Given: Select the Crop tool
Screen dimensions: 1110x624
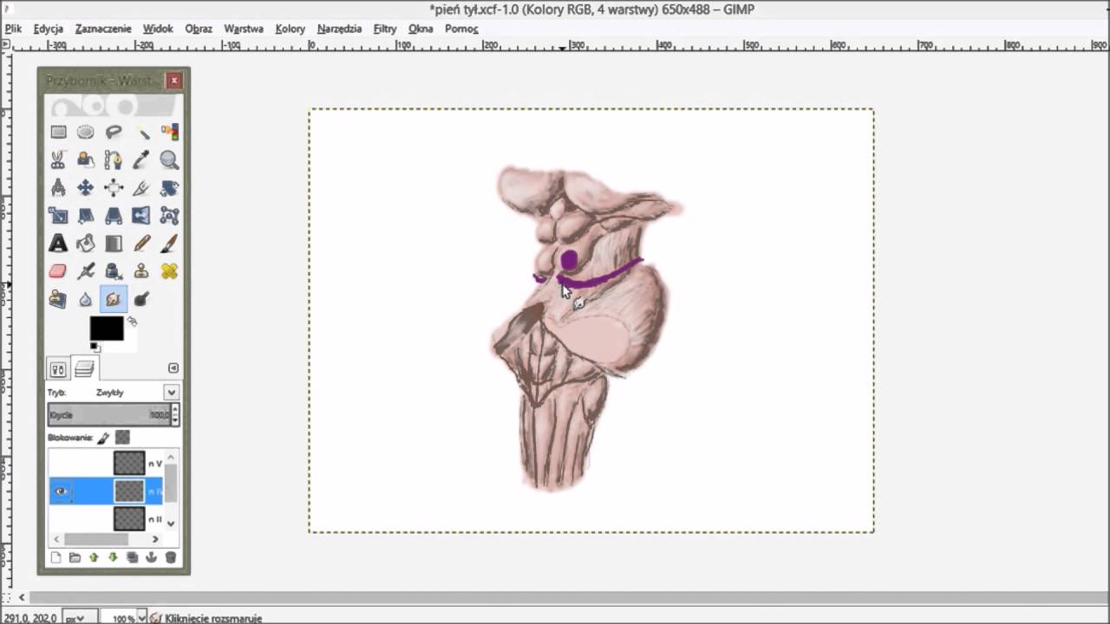Looking at the screenshot, I should pos(141,187).
